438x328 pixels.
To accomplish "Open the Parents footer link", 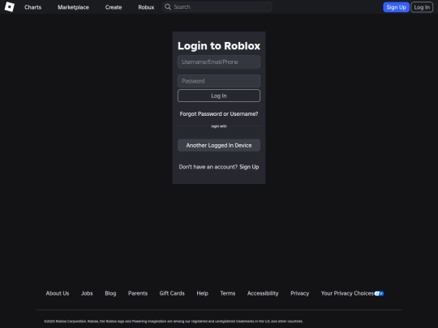I will pos(138,293).
